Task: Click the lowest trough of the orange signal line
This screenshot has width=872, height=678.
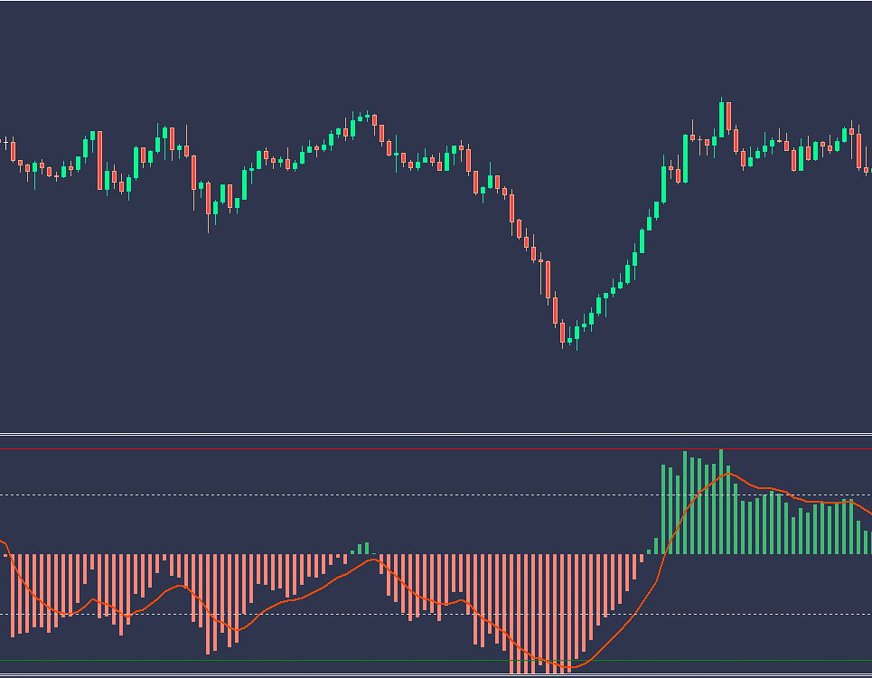Action: [x=566, y=667]
